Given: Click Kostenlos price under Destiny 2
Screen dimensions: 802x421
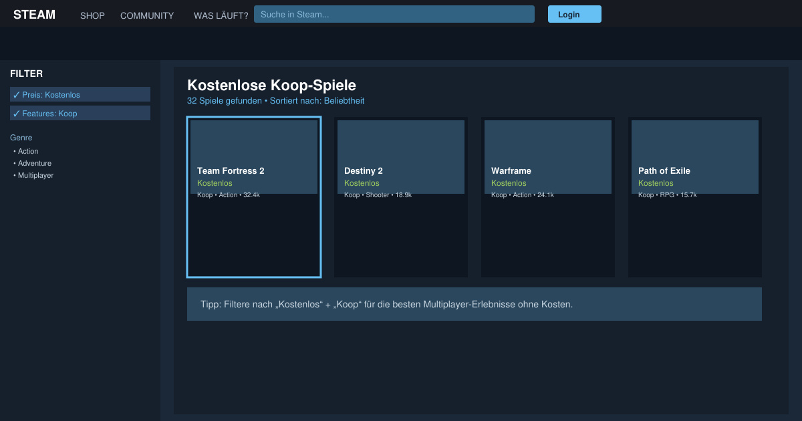Looking at the screenshot, I should [362, 183].
